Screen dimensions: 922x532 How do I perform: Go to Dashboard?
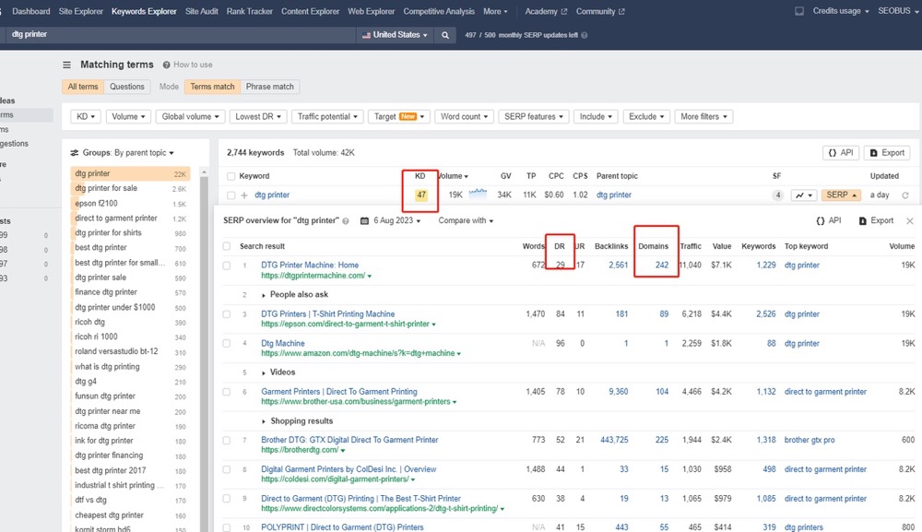click(31, 11)
